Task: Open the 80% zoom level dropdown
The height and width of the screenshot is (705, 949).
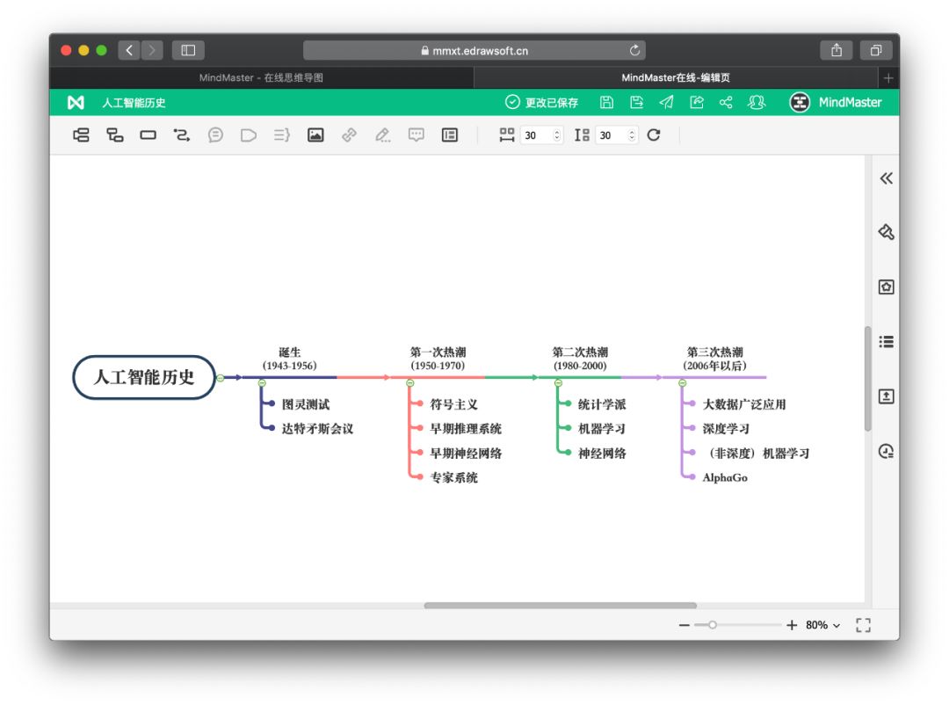Action: [822, 625]
